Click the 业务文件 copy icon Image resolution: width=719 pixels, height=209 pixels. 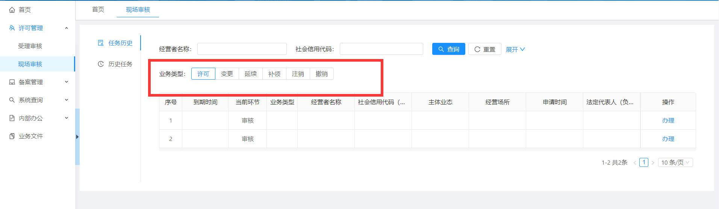point(12,136)
